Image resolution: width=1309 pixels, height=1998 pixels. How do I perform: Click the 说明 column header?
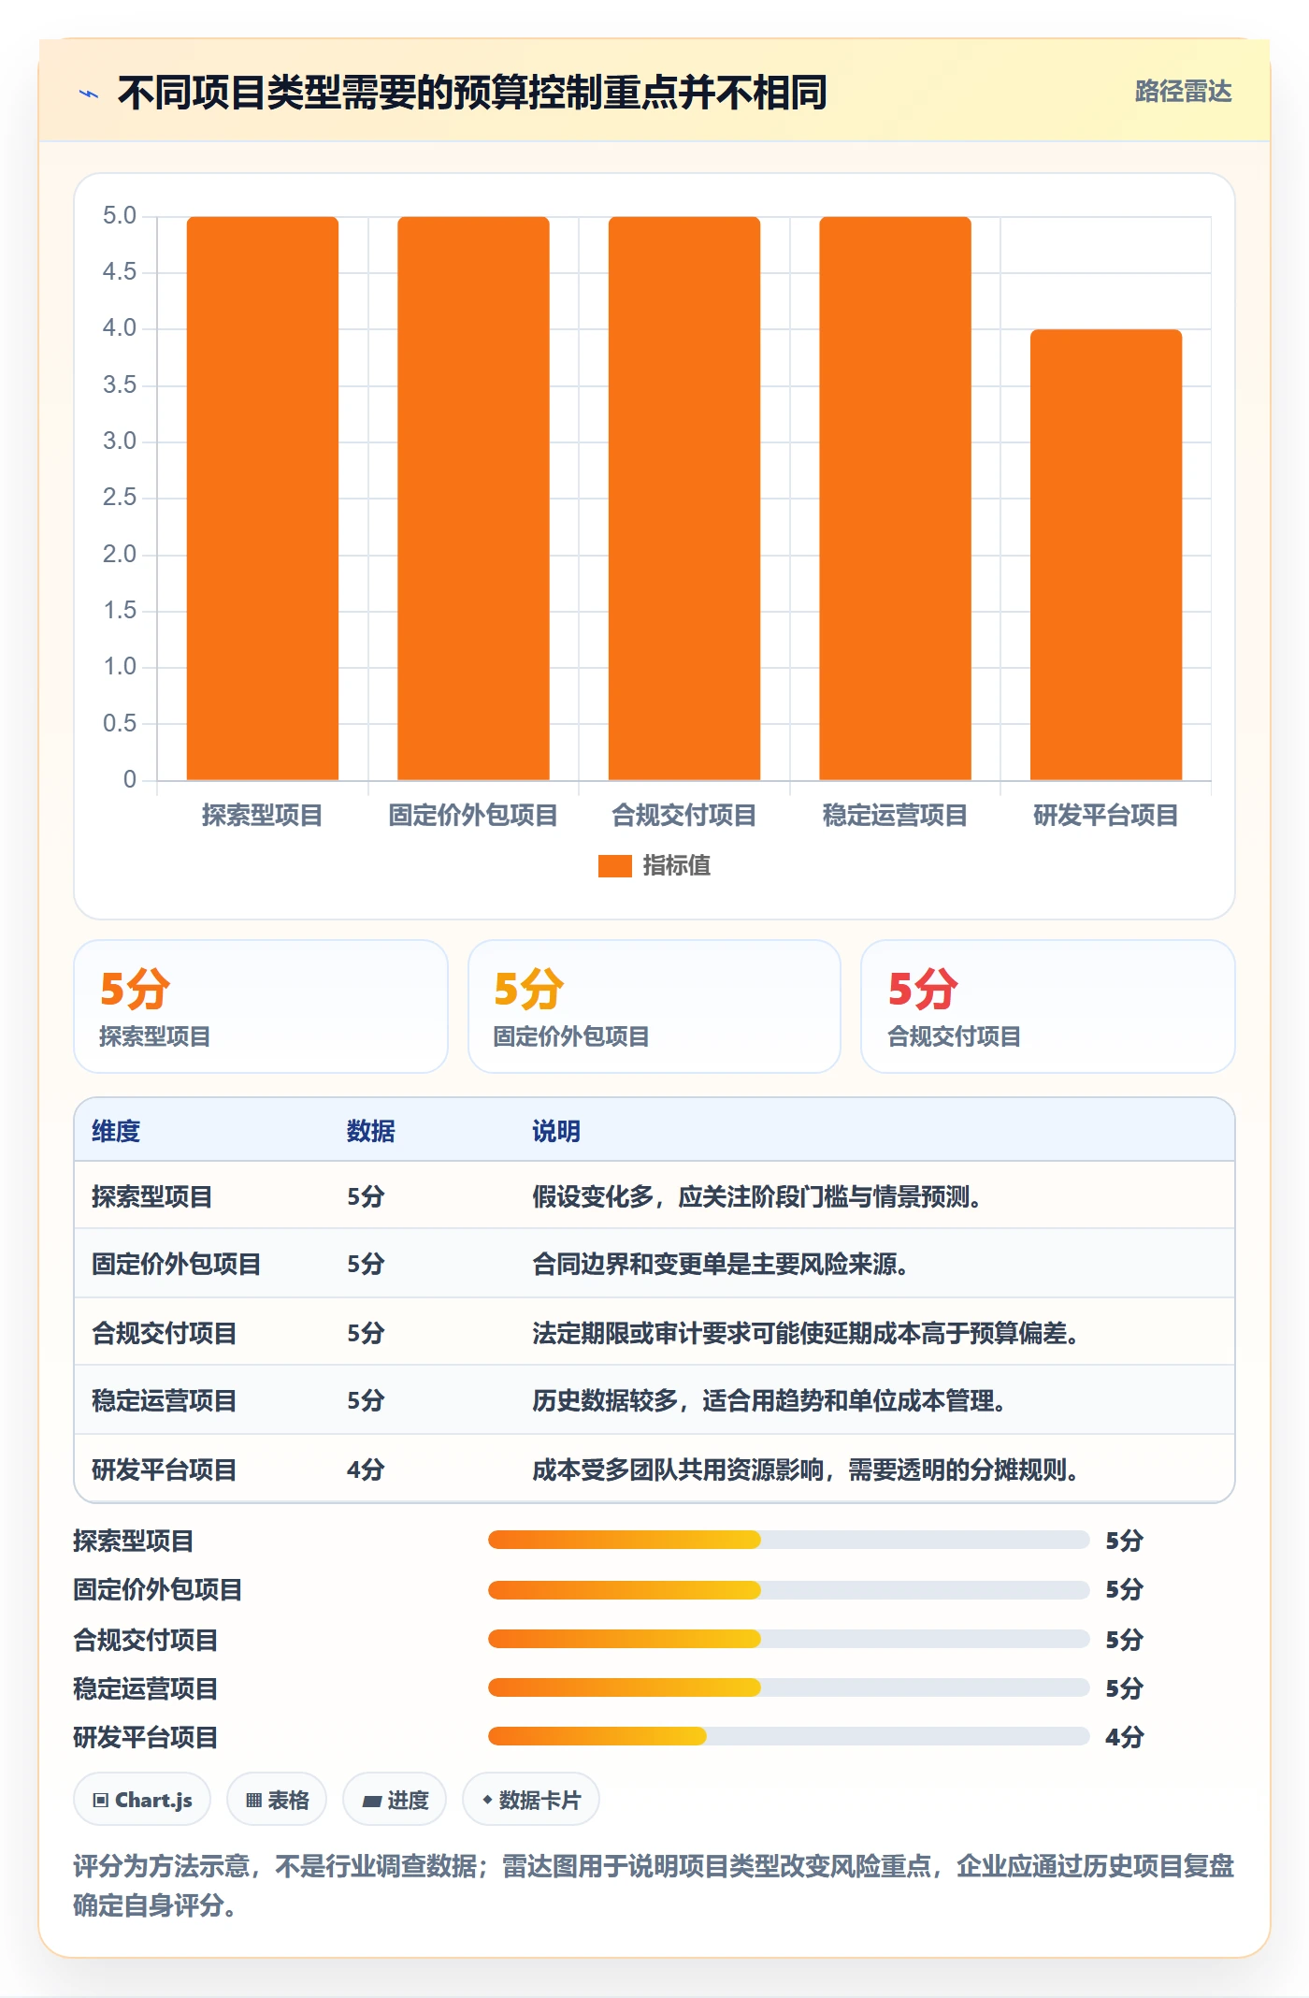556,1132
